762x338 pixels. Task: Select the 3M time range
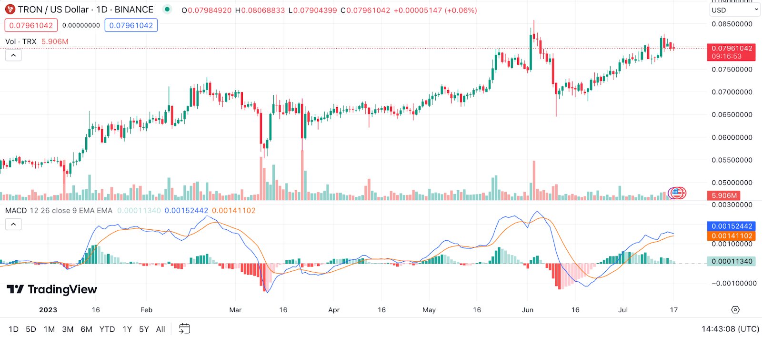(x=68, y=329)
